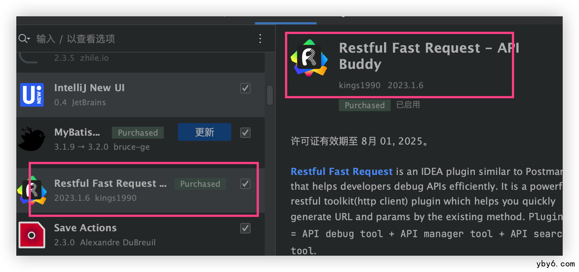The image size is (579, 272).
Task: Toggle the Save Actions plugin checkbox
Action: click(245, 228)
